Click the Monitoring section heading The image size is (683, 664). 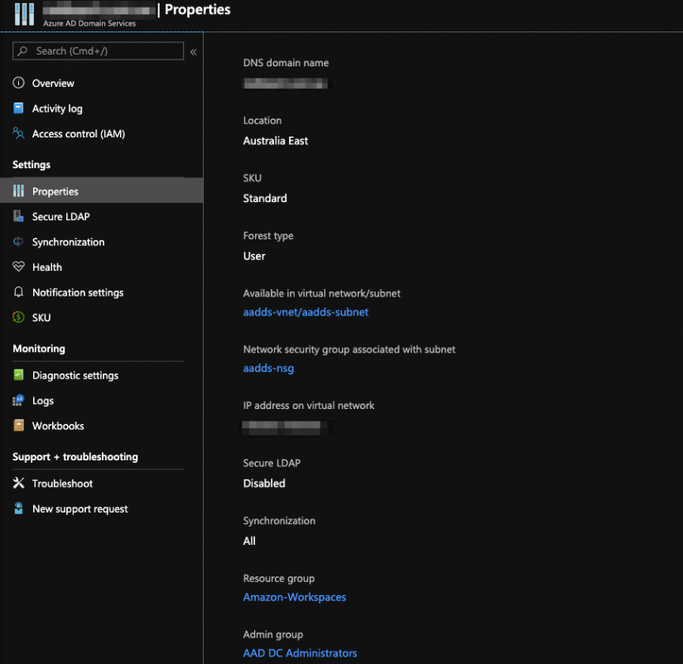click(x=39, y=349)
